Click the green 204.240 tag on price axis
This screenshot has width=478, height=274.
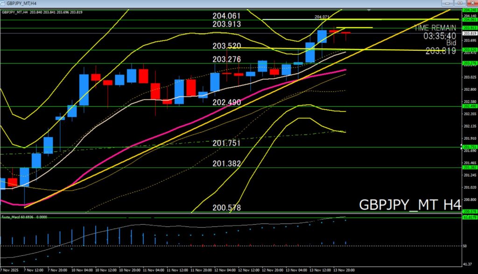pyautogui.click(x=469, y=9)
